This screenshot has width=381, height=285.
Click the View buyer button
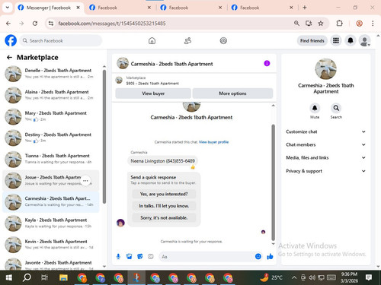coord(153,93)
